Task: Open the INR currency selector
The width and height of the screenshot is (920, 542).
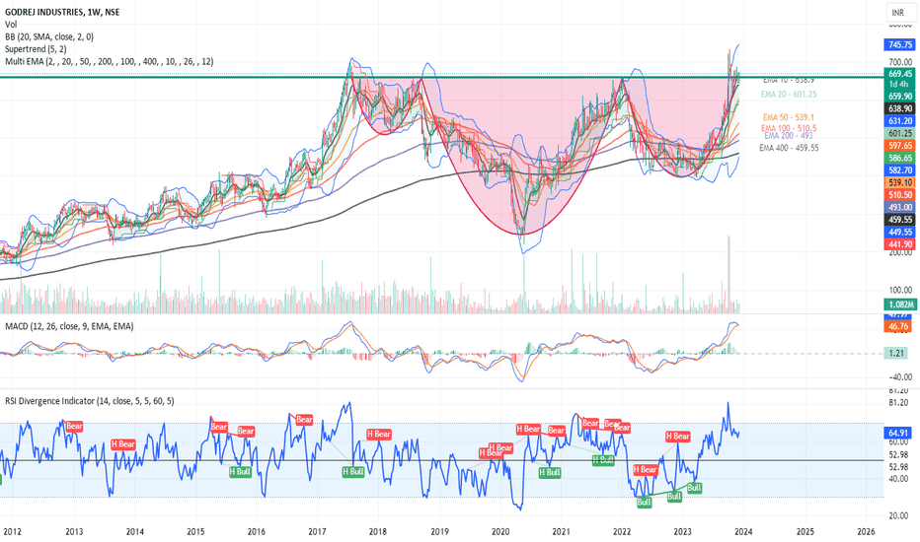Action: tap(898, 12)
